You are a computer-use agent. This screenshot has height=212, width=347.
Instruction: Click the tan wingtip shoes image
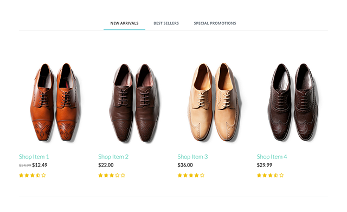214,102
